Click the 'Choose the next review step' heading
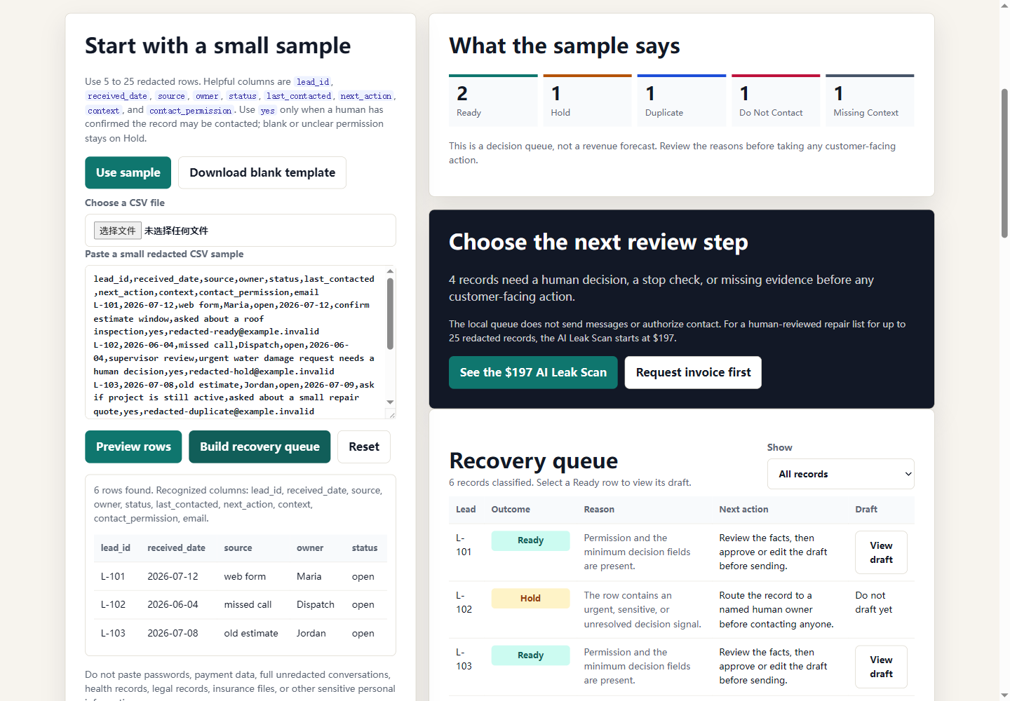The height and width of the screenshot is (701, 1010). click(x=598, y=242)
